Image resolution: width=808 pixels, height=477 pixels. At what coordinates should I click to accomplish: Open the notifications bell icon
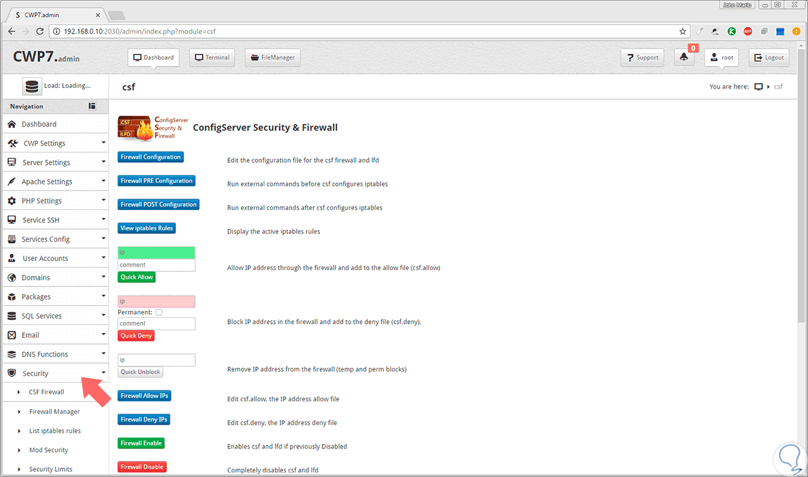[x=684, y=58]
